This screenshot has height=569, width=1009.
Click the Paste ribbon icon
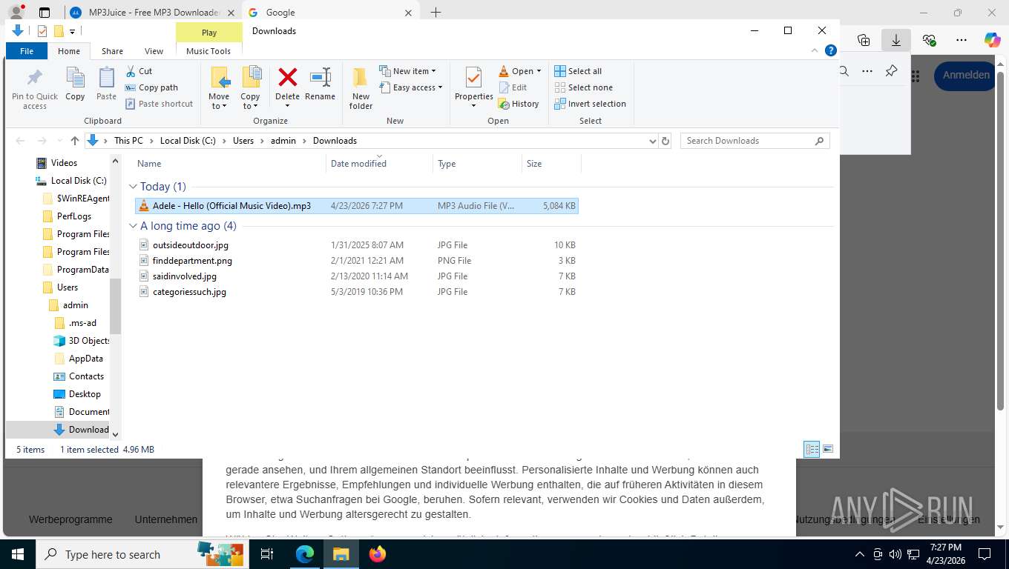(107, 84)
